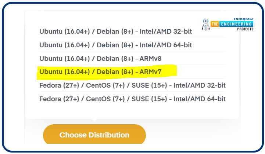Click the PROJECTS text in logo

245,29
